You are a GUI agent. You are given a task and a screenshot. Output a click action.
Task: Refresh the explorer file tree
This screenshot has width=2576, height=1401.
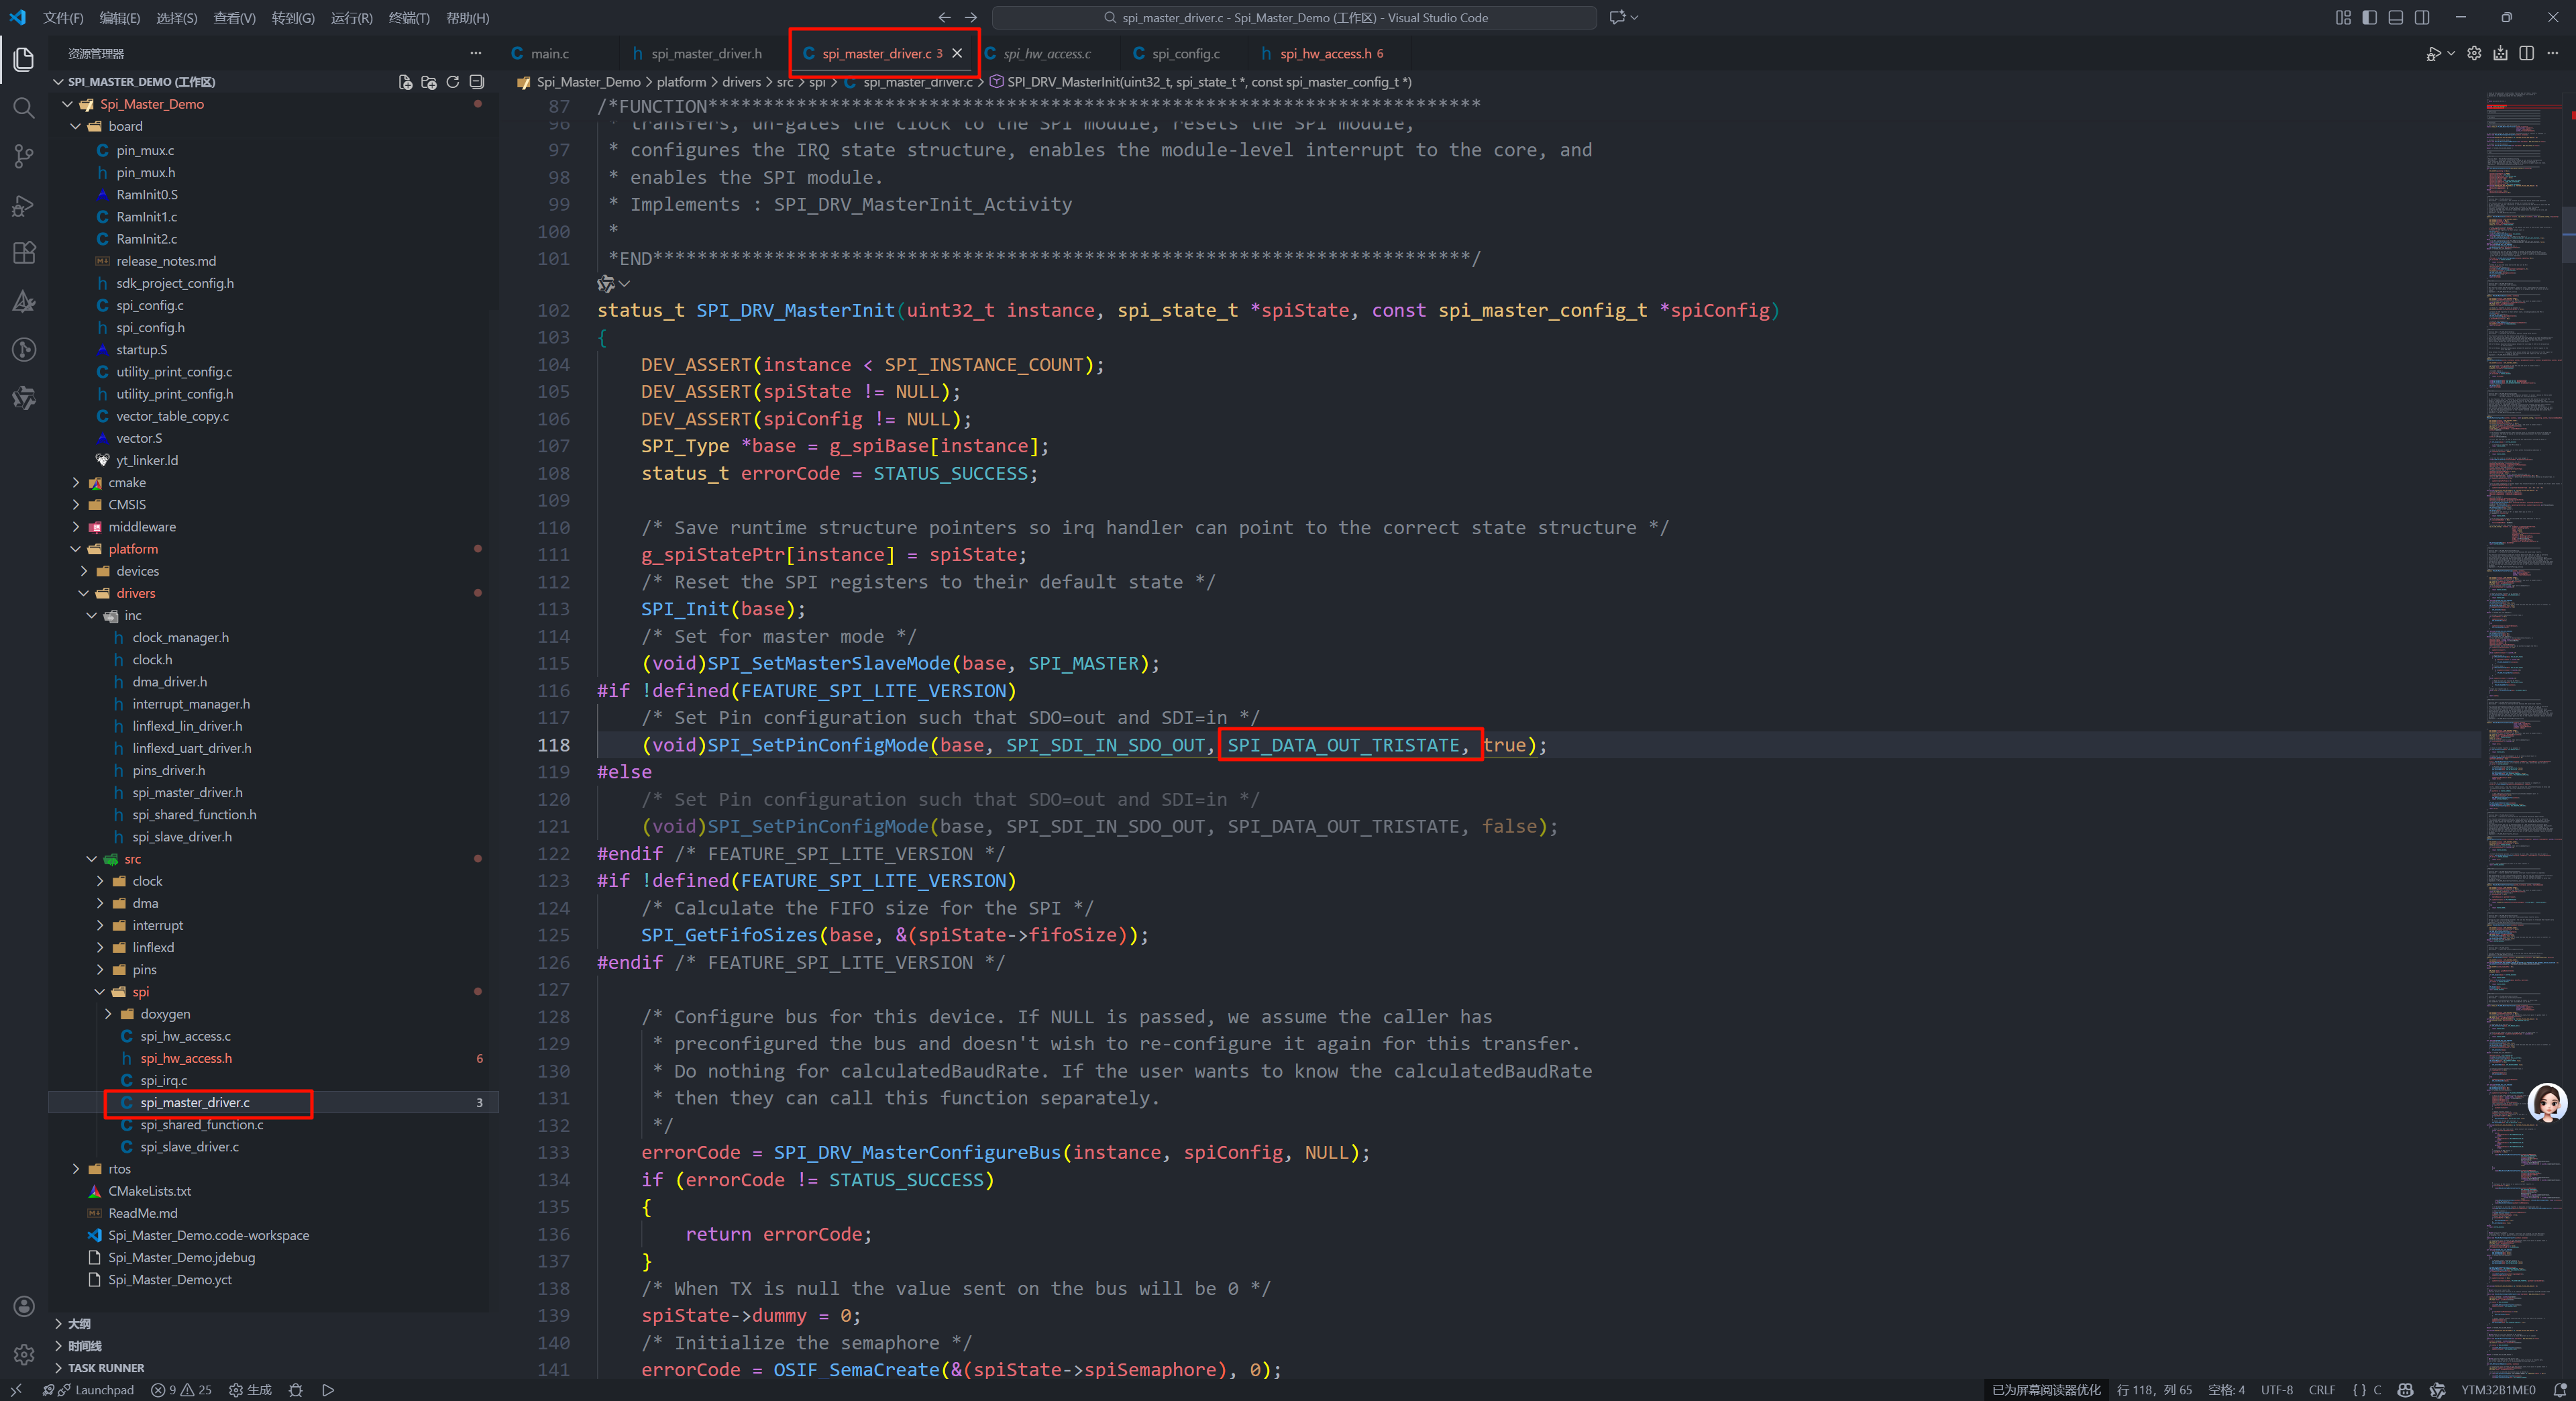[x=453, y=82]
